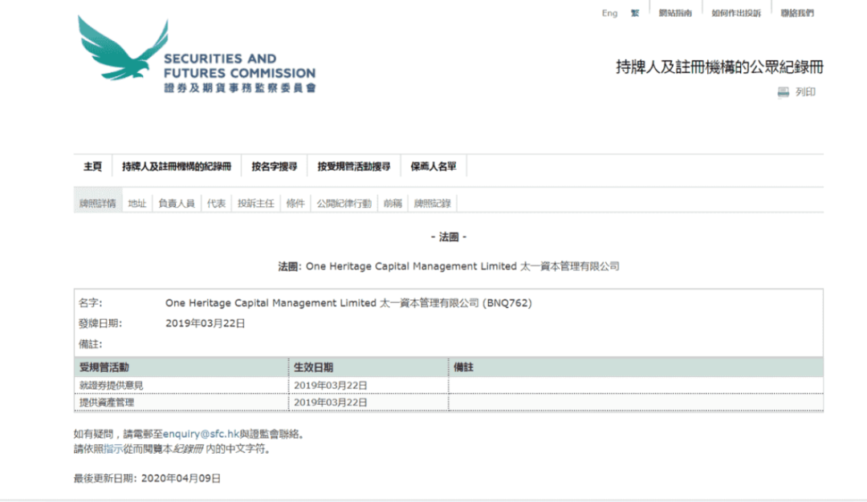Switch to the 地址 tab
Image resolution: width=867 pixels, height=502 pixels.
tap(137, 204)
